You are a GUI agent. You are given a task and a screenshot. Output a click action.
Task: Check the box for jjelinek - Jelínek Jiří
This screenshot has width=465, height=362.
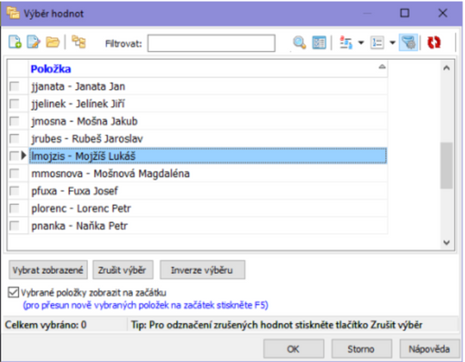coord(15,103)
